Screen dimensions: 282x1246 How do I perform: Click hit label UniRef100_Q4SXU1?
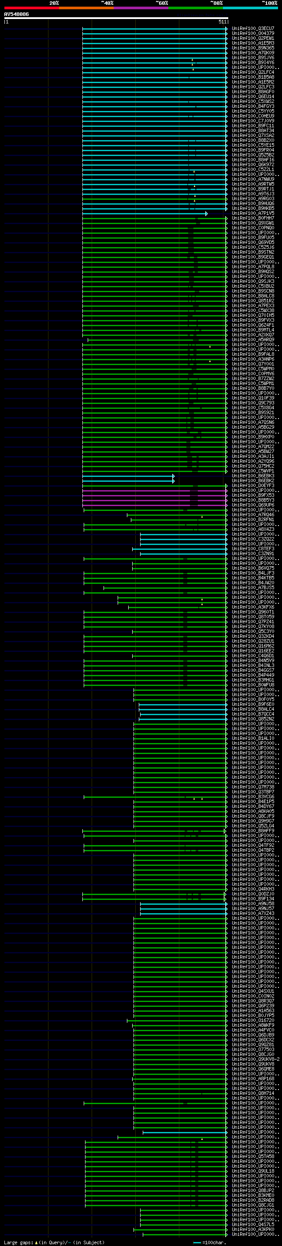(252, 991)
